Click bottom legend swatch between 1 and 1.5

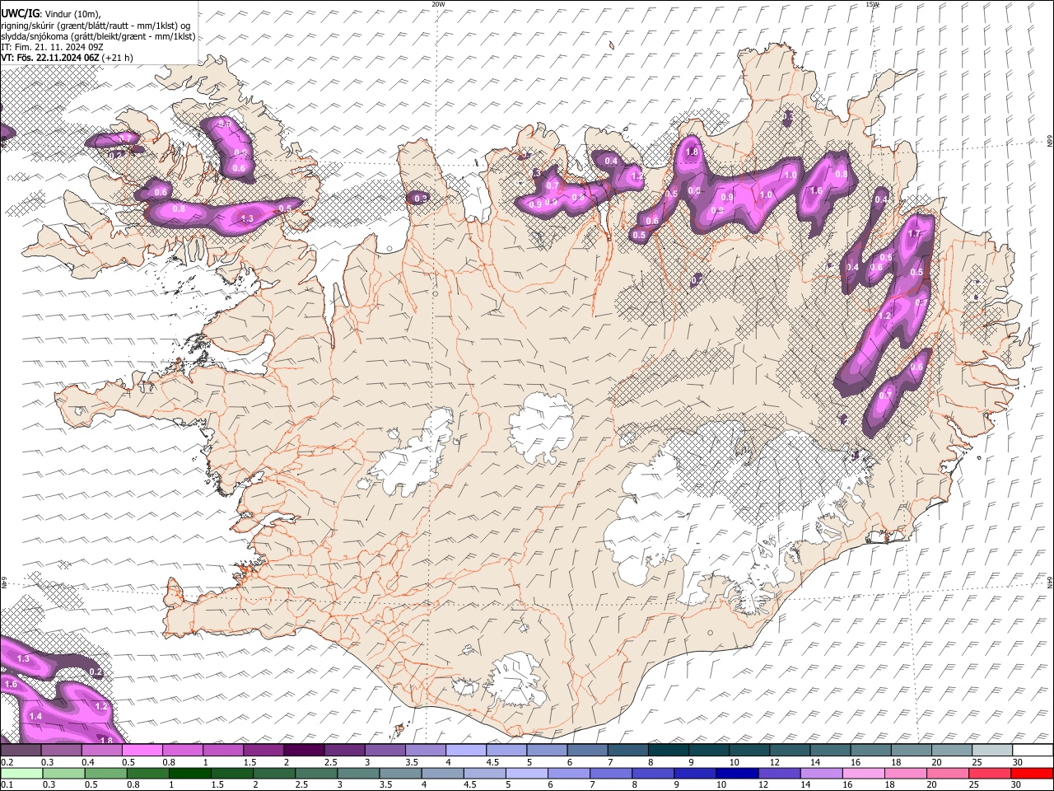[x=190, y=773]
